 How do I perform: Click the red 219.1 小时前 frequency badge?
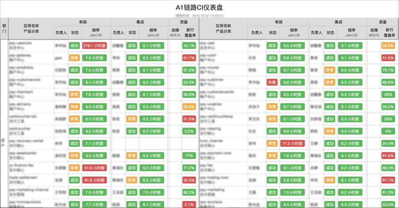pos(95,46)
